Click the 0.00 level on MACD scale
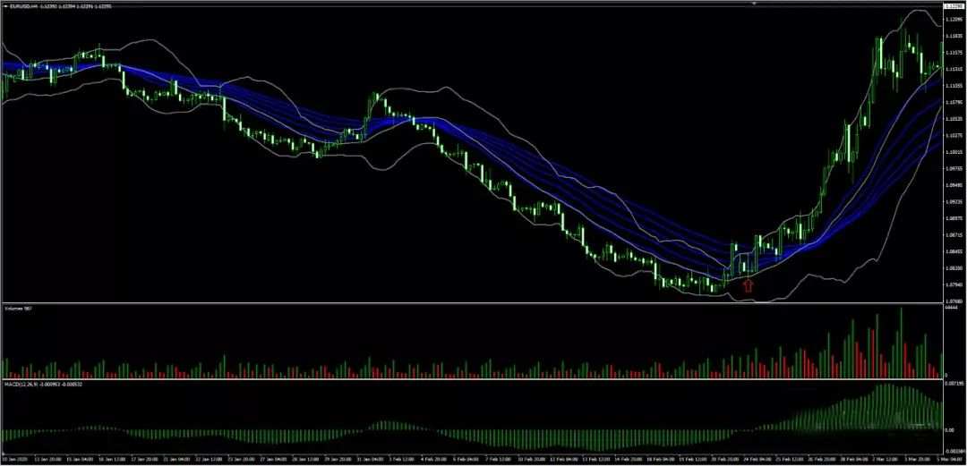967x466 pixels. tap(952, 429)
